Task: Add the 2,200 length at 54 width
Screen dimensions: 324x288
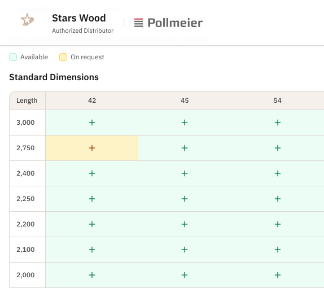Action: (278, 224)
